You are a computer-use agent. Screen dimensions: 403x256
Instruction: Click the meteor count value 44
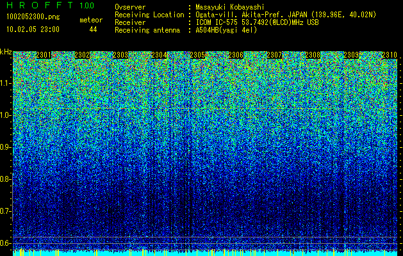(x=93, y=29)
